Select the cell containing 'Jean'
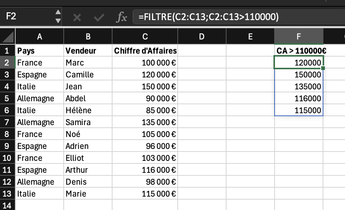This screenshot has height=210, width=345. [88, 86]
